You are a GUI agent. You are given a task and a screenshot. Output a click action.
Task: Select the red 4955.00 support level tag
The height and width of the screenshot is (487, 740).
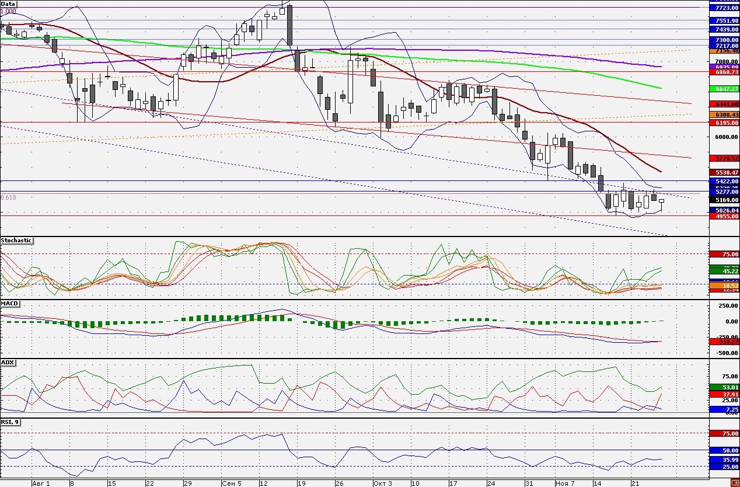point(724,216)
